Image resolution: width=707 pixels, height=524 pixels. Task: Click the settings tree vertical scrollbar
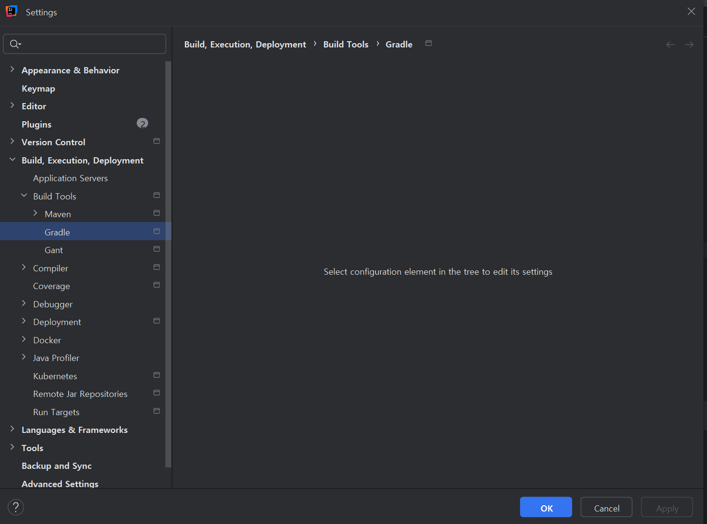coord(168,264)
